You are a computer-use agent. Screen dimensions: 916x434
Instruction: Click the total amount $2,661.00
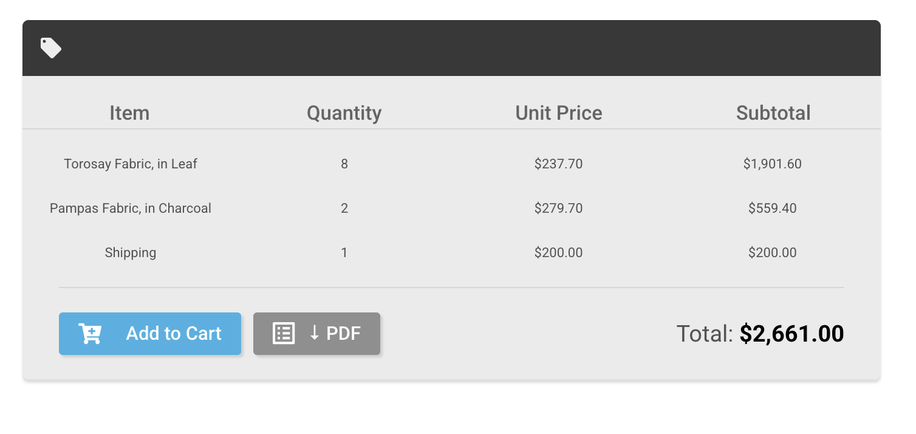click(791, 334)
